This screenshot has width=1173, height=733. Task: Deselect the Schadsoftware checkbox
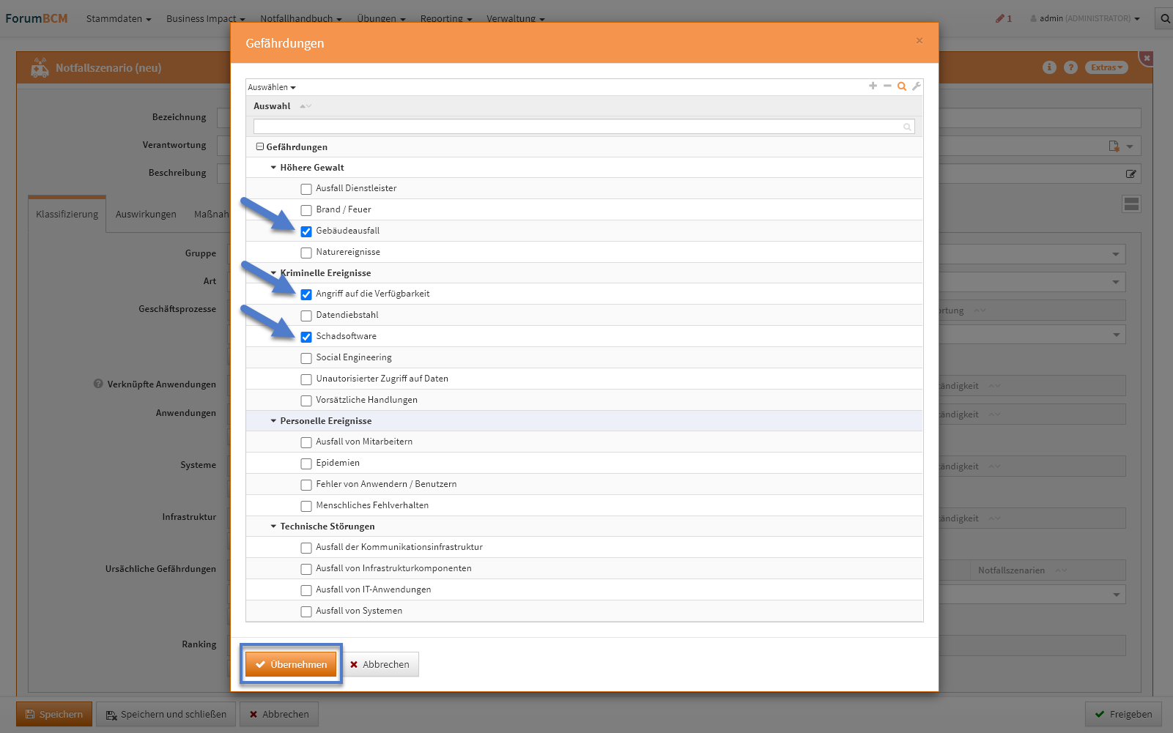[306, 337]
